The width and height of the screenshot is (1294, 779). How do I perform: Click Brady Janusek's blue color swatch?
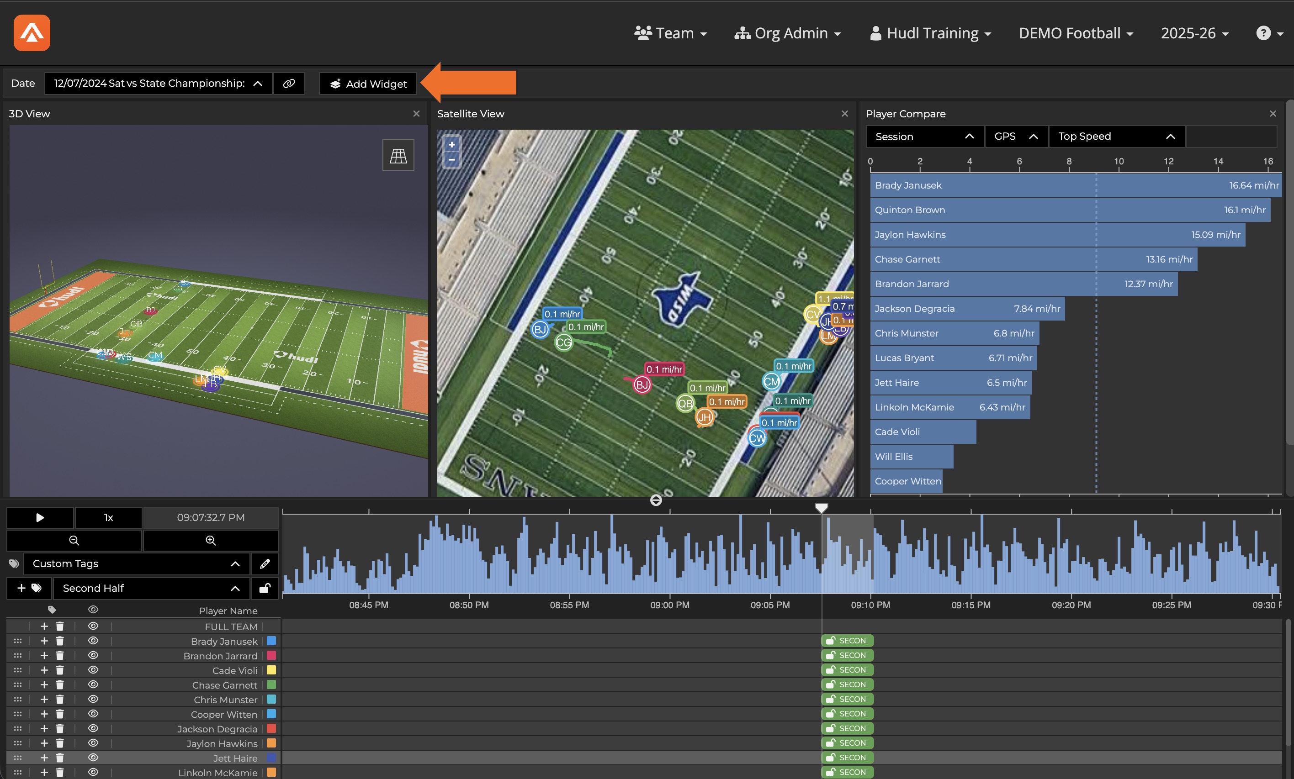271,641
